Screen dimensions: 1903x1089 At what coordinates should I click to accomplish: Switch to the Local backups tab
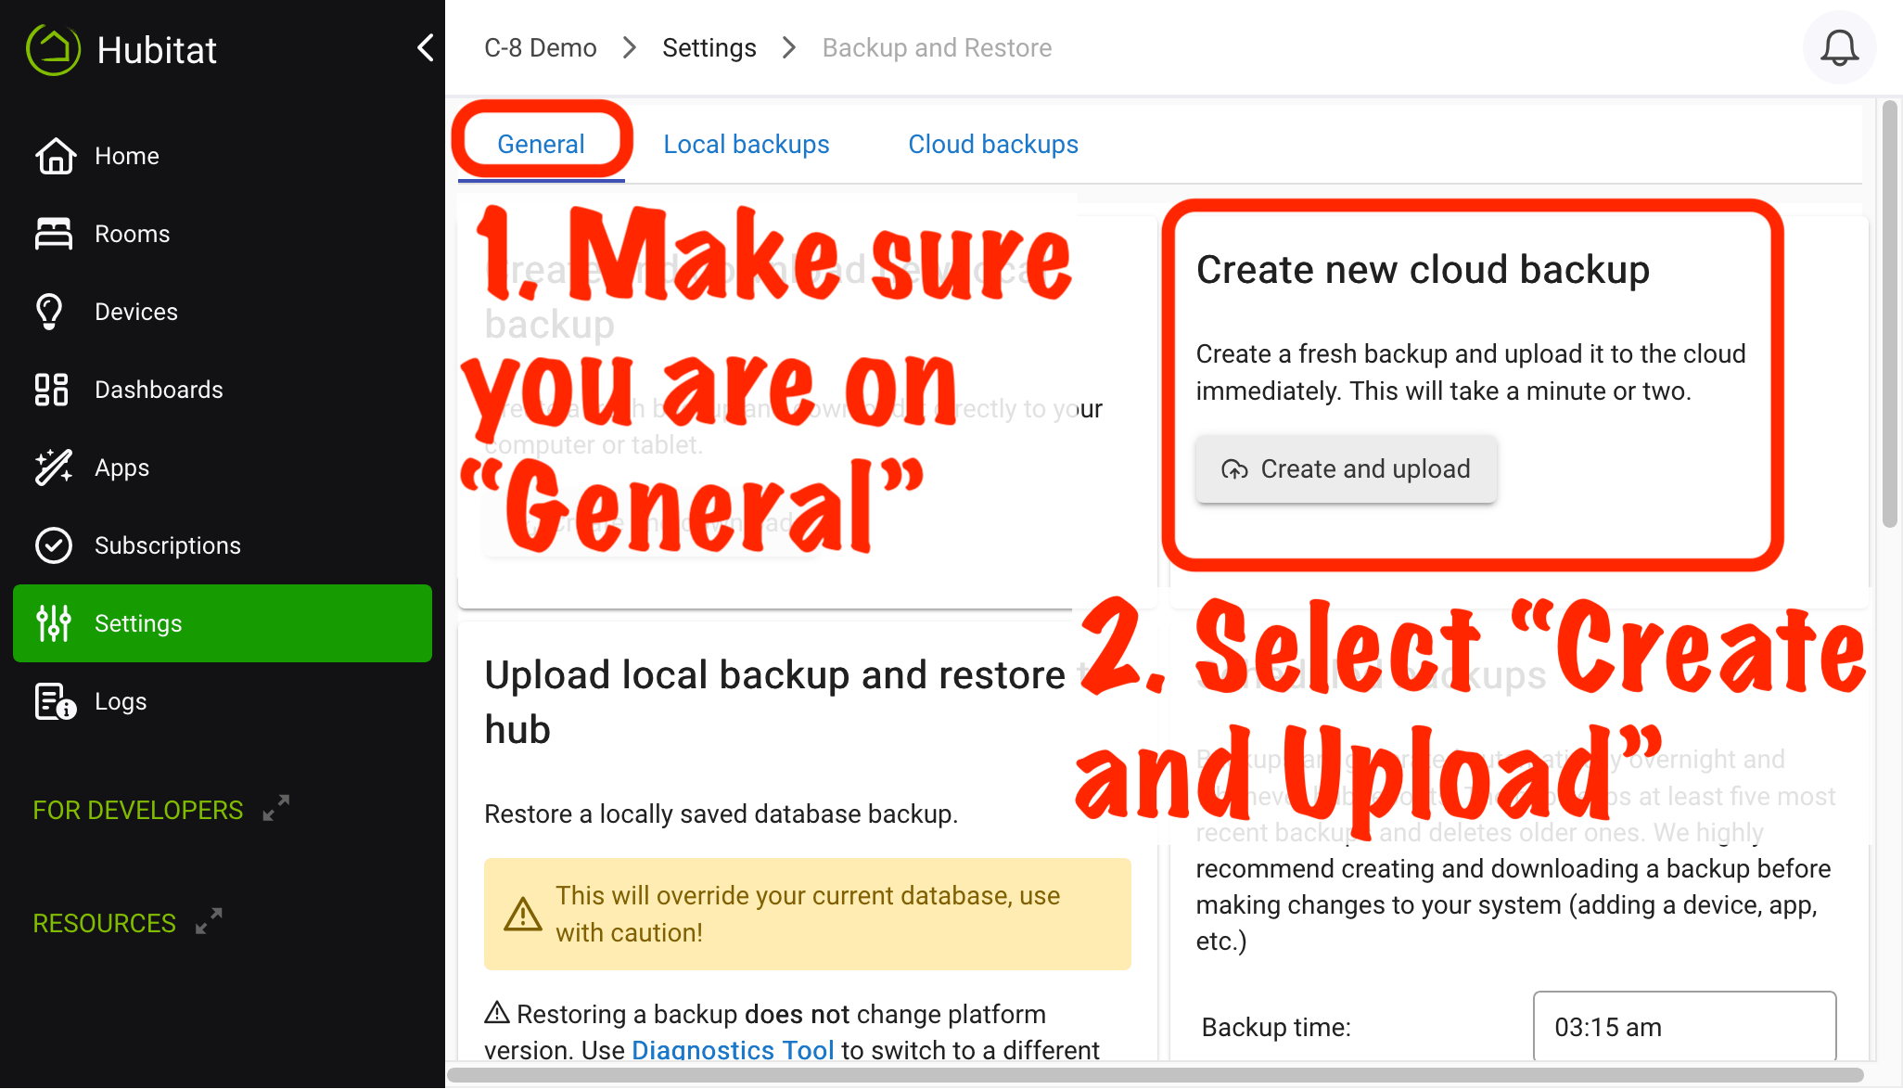click(747, 144)
